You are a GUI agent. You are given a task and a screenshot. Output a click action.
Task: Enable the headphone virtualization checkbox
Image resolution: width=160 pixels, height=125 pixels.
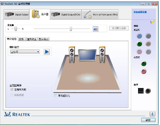click(x=56, y=96)
